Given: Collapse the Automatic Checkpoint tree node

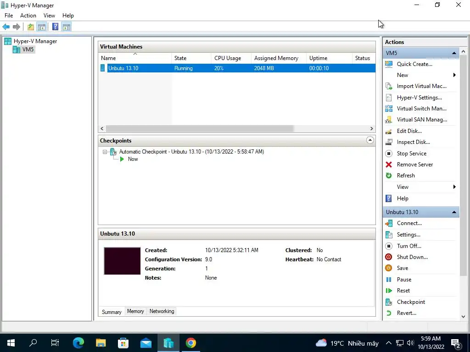Looking at the screenshot, I should pos(105,152).
